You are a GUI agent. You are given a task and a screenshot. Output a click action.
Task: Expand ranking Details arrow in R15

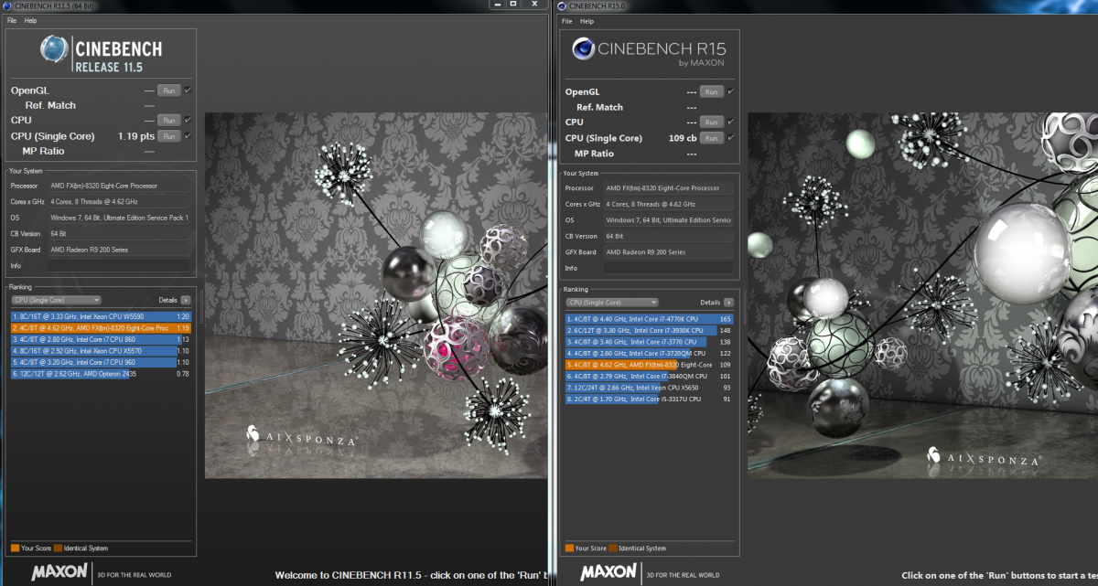tap(728, 303)
